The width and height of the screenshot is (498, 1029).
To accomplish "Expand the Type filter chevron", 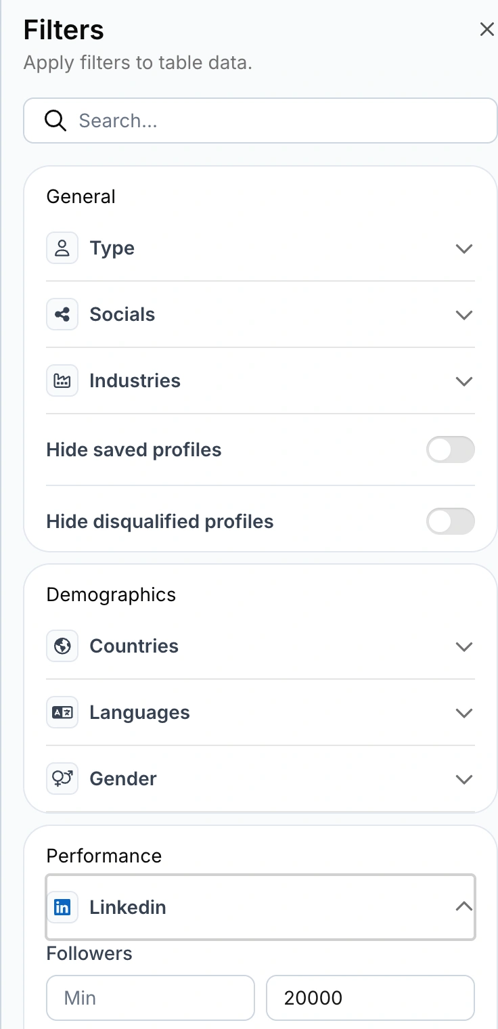I will click(463, 248).
